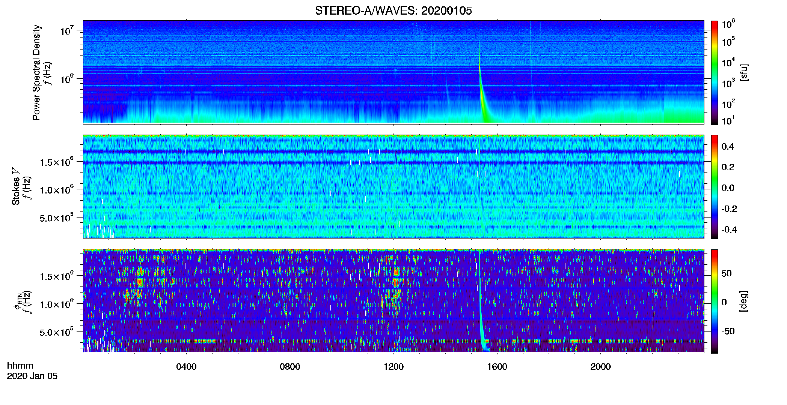Screen dimensions: 787x405
Task: Click the 1.0×10^6 tick label of the bottom panel
Action: click(57, 304)
